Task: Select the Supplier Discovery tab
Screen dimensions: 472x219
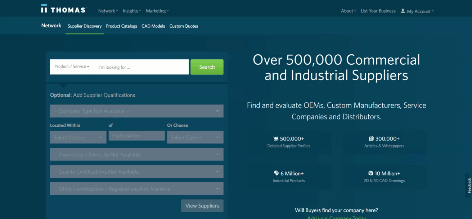Action: (x=85, y=26)
